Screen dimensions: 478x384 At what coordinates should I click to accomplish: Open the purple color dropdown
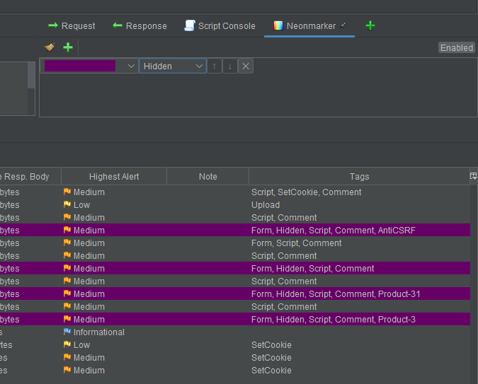coord(131,66)
